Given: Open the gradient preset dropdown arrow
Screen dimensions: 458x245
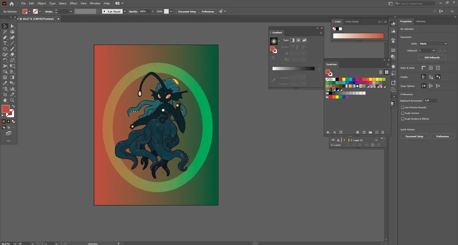Looking at the screenshot, I should click(x=279, y=41).
